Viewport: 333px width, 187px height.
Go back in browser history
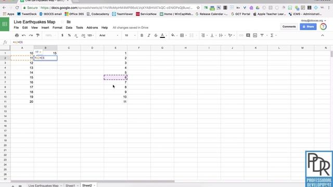(x=4, y=8)
